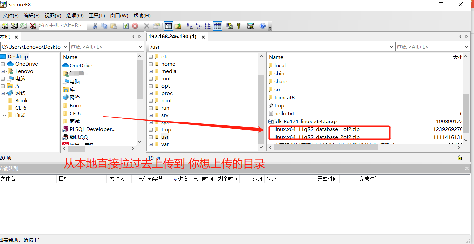Viewport: 474px width, 244px height.
Task: Click the 输入主机 host input field
Action: pos(62,25)
